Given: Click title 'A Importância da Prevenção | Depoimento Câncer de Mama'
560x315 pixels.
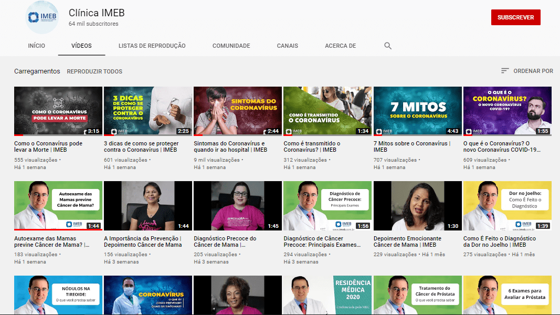Looking at the screenshot, I should tap(143, 241).
